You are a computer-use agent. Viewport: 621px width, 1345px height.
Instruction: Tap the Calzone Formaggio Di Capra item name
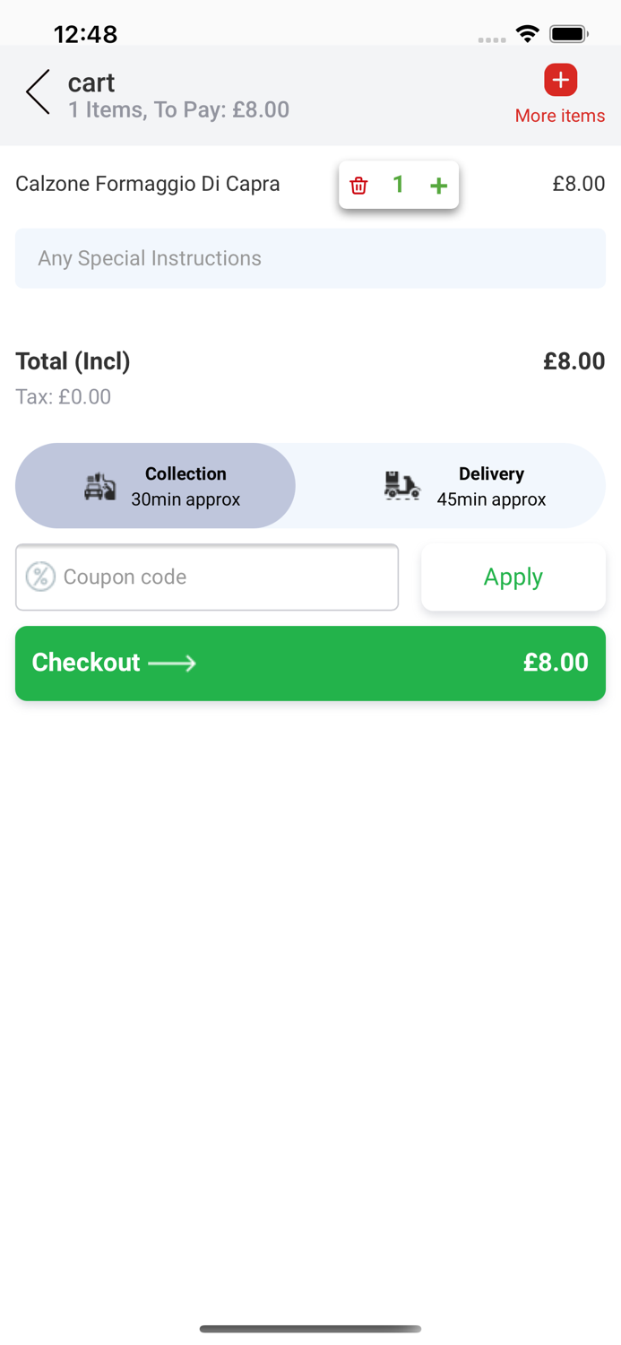[x=148, y=184]
